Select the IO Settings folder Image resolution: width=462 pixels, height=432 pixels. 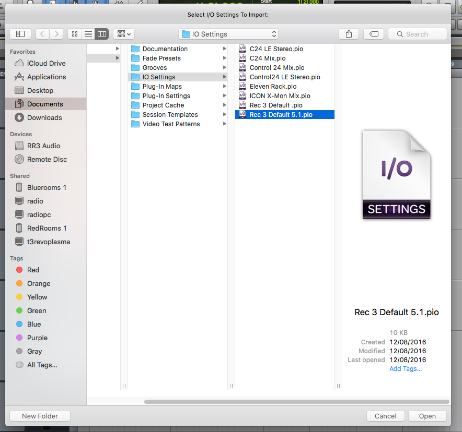178,77
